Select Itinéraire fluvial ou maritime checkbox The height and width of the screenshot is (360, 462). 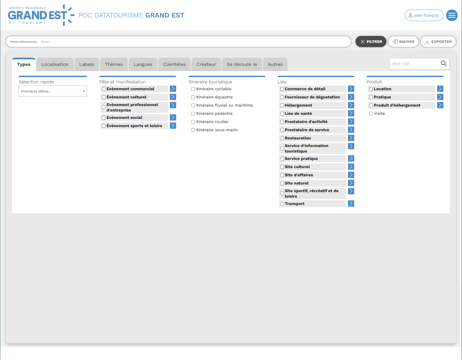pyautogui.click(x=193, y=106)
